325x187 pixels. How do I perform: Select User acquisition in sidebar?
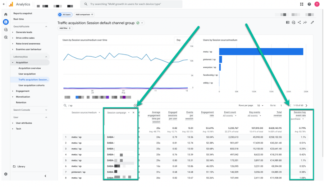tap(27, 74)
